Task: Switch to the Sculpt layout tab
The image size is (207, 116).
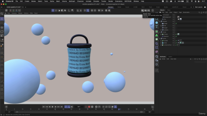Action: click(127, 7)
